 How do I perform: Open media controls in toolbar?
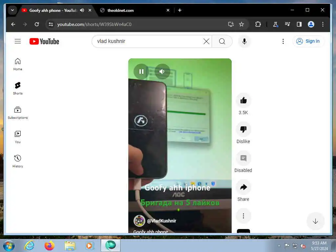(x=287, y=24)
